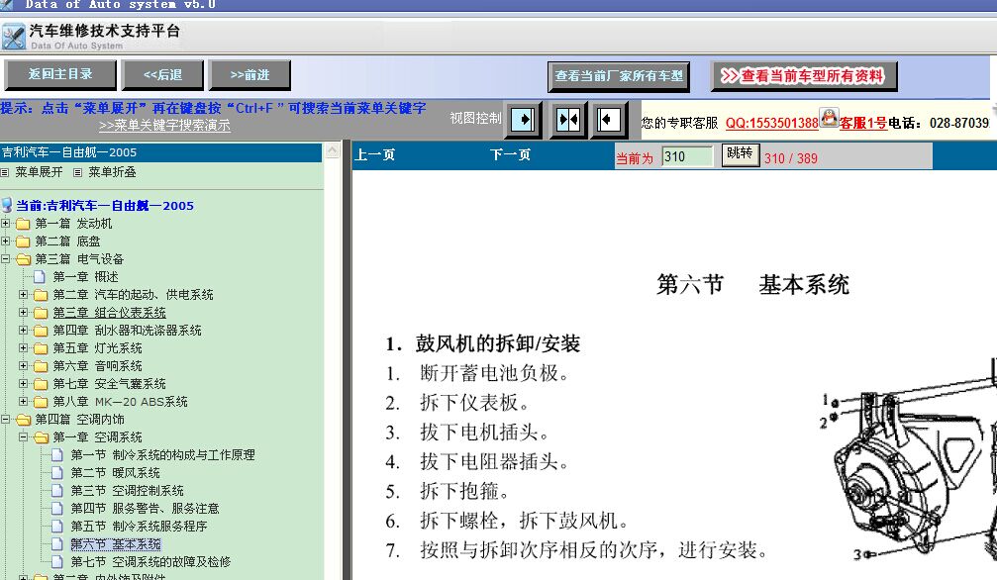Click the 跳转 jump button

click(741, 154)
